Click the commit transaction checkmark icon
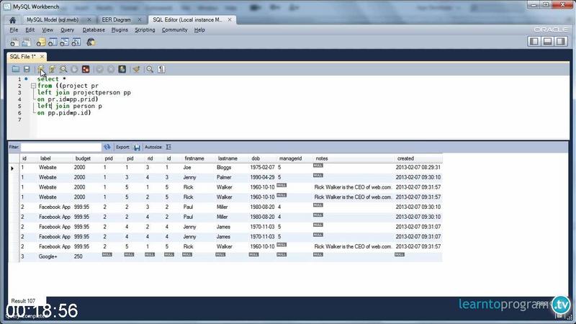The image size is (576, 324). pos(99,69)
